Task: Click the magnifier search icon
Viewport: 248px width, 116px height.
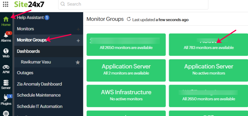Action: click(x=63, y=4)
